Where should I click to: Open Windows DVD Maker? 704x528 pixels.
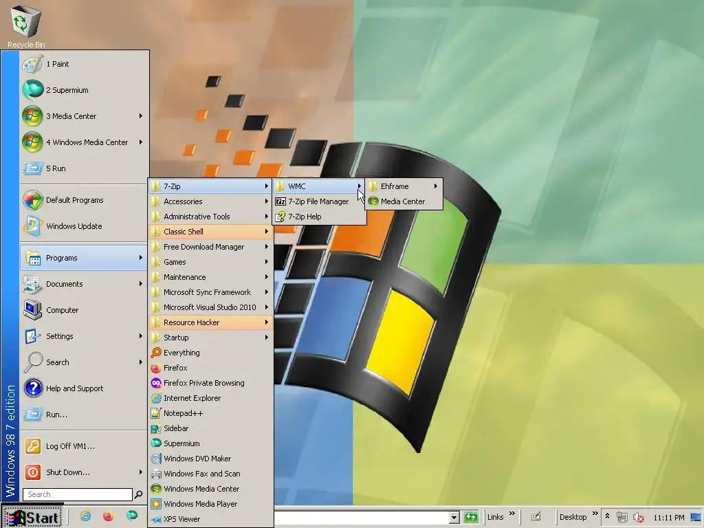click(210, 459)
